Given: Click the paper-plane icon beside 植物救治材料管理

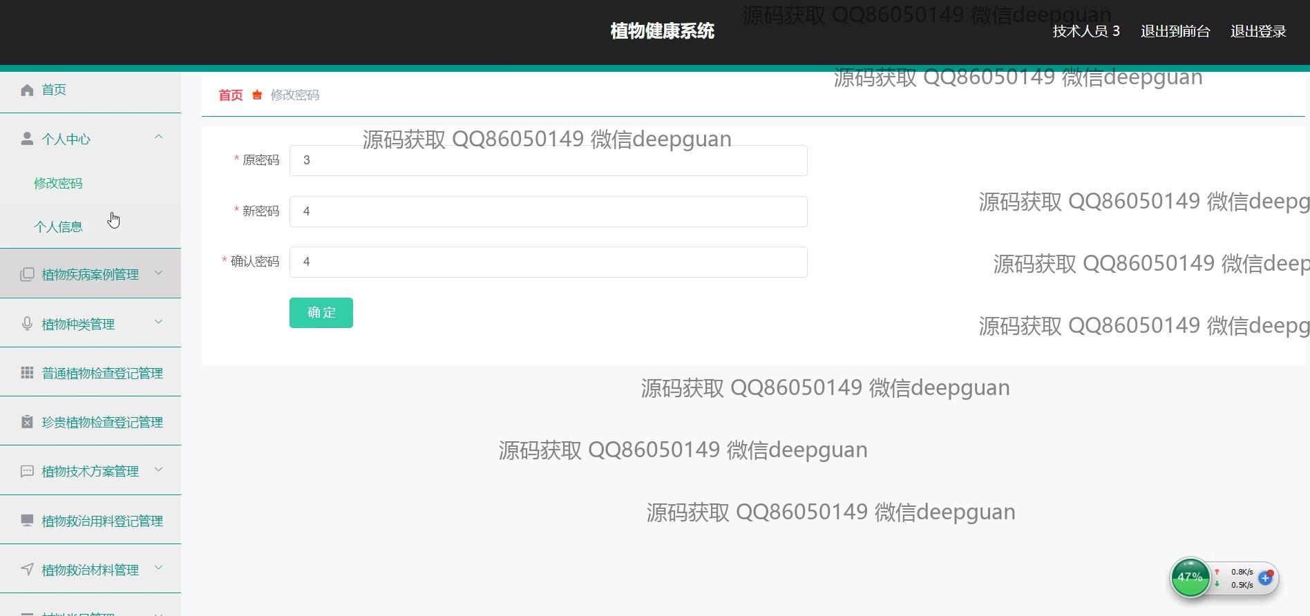Looking at the screenshot, I should [x=27, y=569].
